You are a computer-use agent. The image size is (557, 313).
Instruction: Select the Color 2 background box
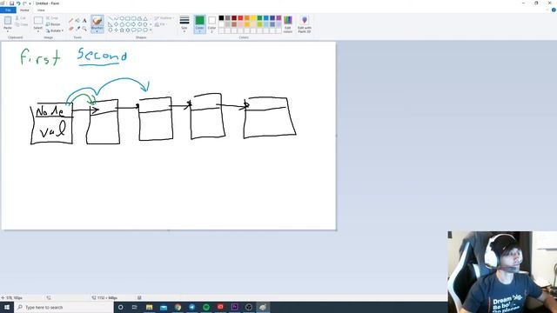coord(211,24)
